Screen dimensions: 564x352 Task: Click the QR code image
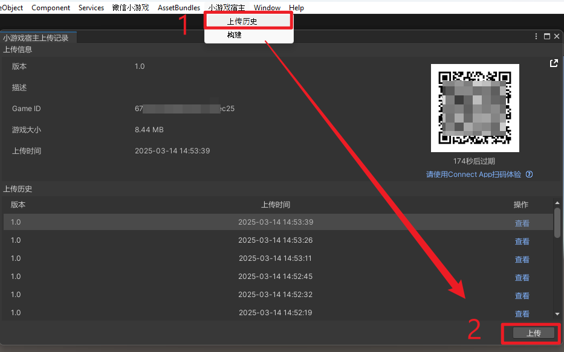coord(475,108)
